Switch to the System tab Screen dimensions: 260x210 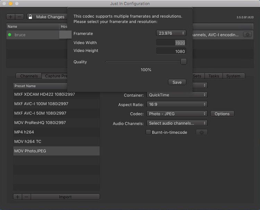pyautogui.click(x=233, y=76)
